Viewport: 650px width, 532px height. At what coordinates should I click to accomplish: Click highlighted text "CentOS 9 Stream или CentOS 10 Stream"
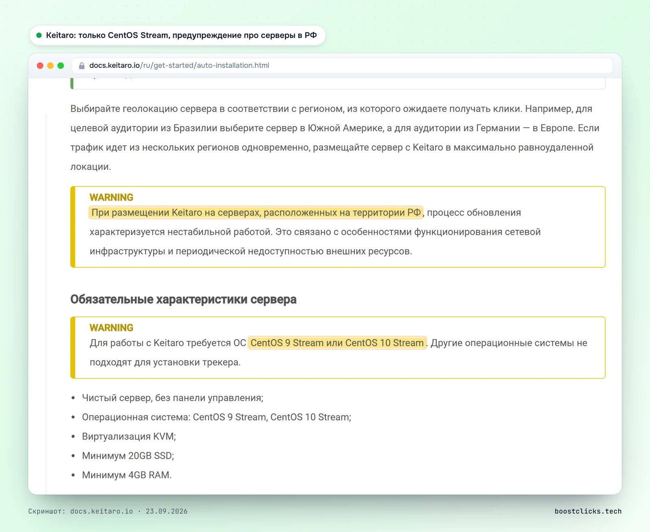337,343
